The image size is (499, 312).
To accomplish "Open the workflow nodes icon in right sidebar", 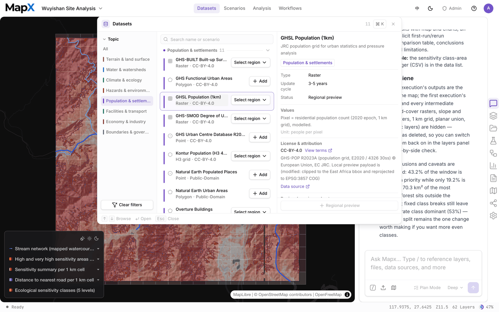I will click(x=493, y=153).
